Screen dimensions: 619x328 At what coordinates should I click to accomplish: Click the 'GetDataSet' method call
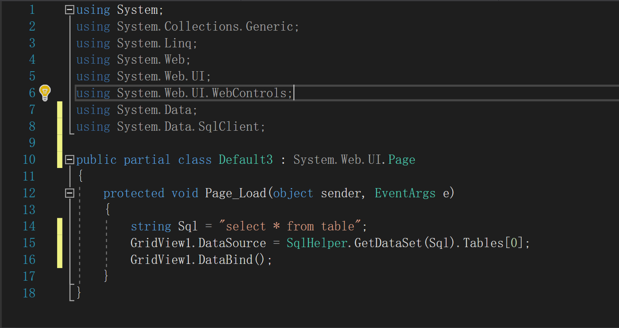[x=388, y=243]
